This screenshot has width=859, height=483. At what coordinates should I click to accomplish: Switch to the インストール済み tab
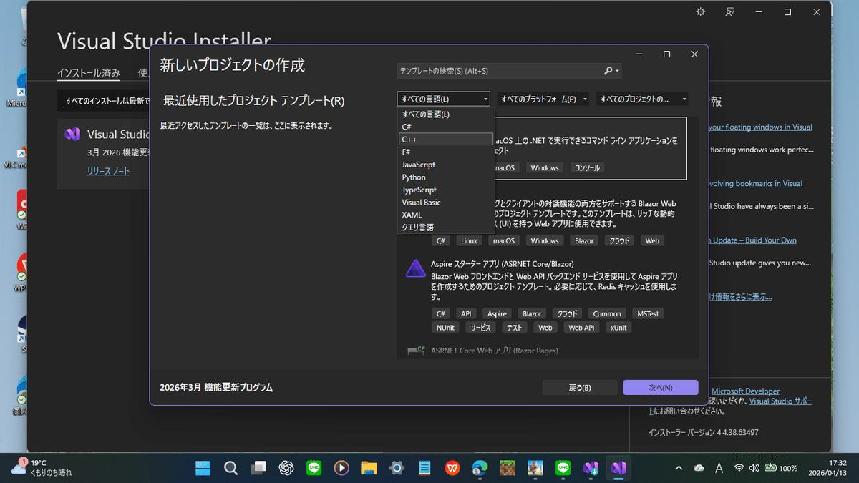(88, 72)
